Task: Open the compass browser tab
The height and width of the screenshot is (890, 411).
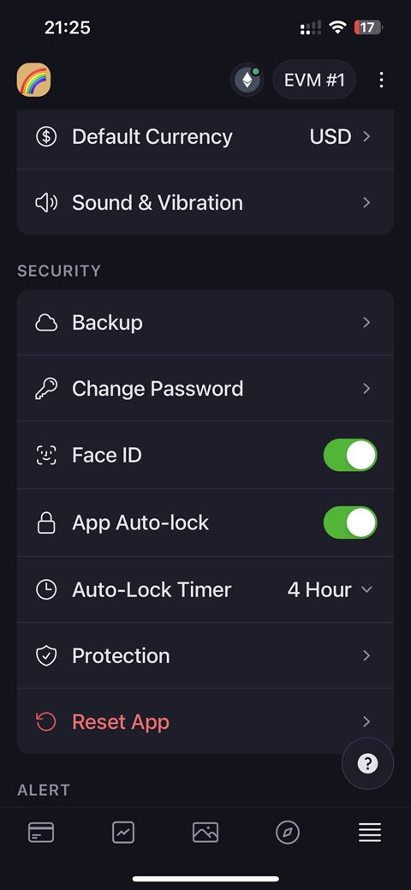Action: 287,833
